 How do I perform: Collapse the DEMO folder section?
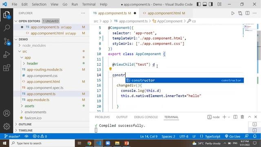[16, 39]
